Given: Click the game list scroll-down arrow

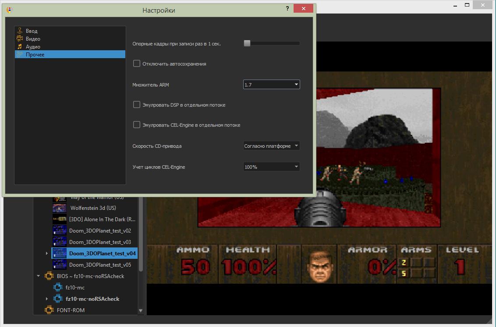Looking at the screenshot, I should click(141, 311).
